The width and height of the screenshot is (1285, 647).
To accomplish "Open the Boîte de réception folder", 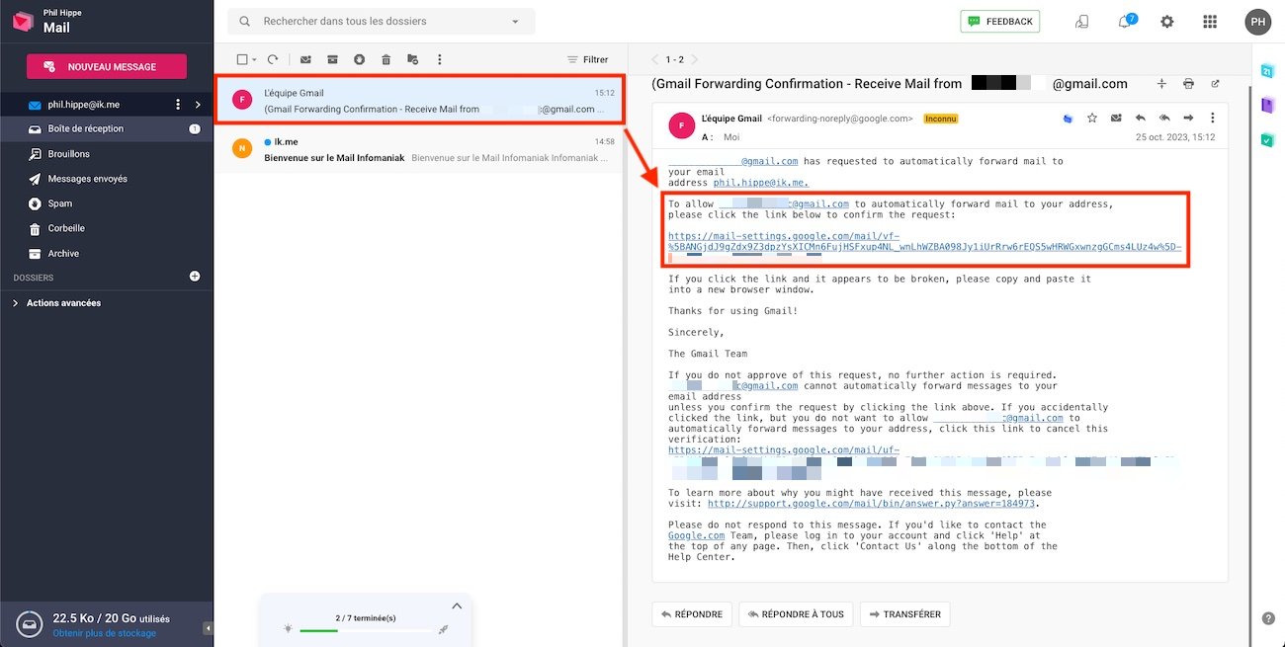I will coord(106,128).
